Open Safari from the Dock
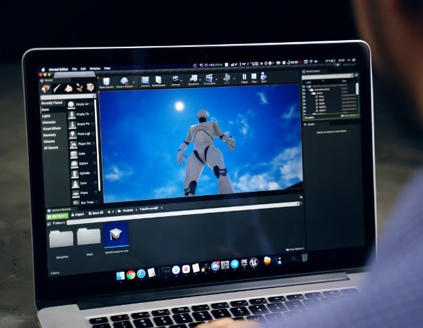423x328 pixels. (141, 274)
